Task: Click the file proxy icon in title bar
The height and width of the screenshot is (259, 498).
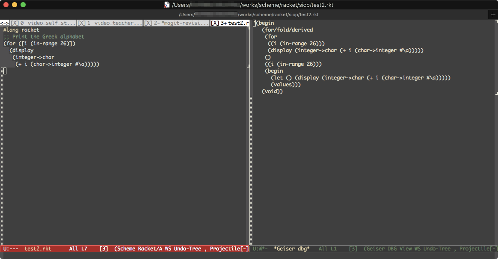Action: tap(167, 5)
